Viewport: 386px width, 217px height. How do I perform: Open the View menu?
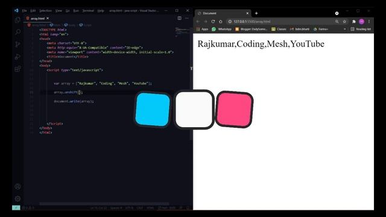pos(59,11)
